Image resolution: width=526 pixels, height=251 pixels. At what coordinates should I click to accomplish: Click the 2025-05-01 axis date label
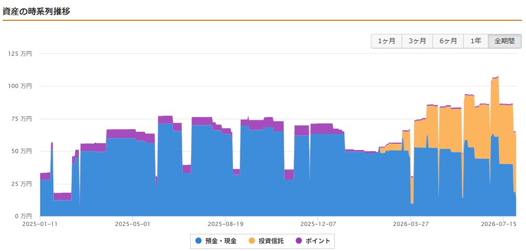click(x=133, y=223)
